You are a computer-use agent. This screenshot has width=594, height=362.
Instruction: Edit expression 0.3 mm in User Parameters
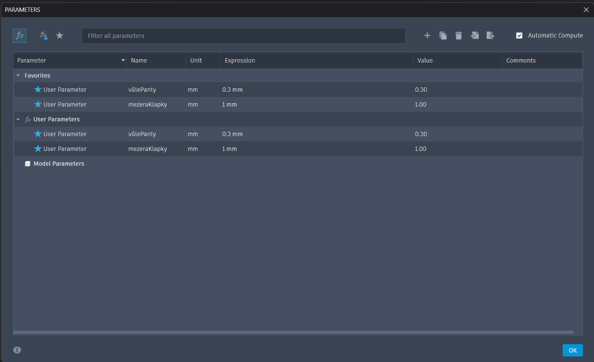click(x=233, y=134)
